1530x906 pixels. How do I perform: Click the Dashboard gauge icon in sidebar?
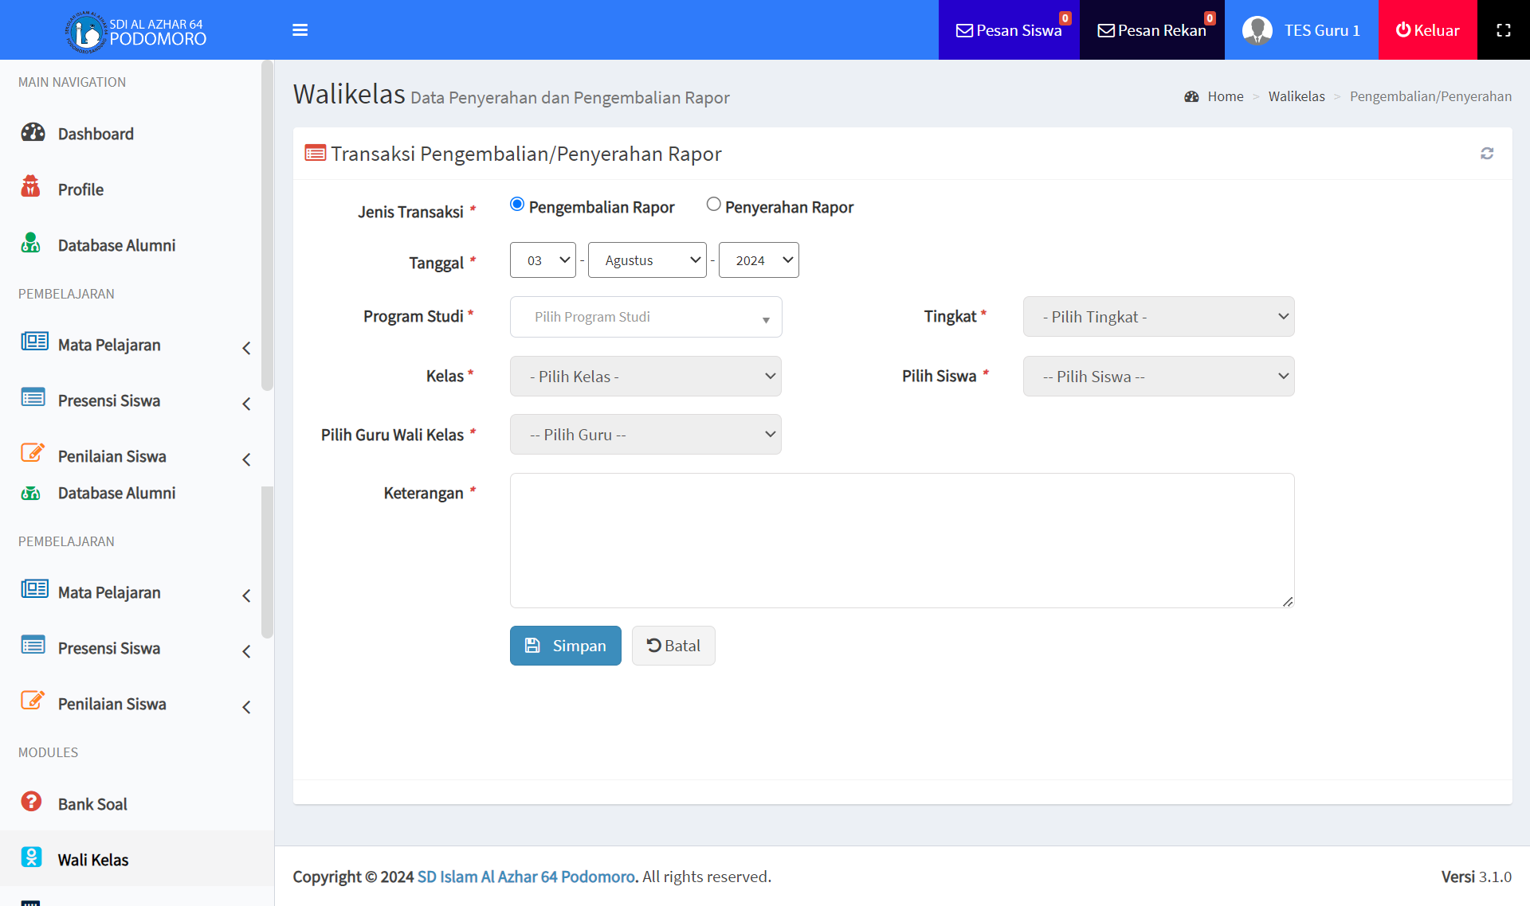33,132
